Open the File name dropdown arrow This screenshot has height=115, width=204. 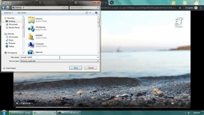tap(98, 57)
